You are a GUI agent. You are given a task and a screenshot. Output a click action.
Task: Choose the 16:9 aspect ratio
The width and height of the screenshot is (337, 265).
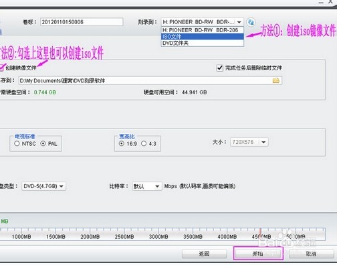[x=122, y=143]
